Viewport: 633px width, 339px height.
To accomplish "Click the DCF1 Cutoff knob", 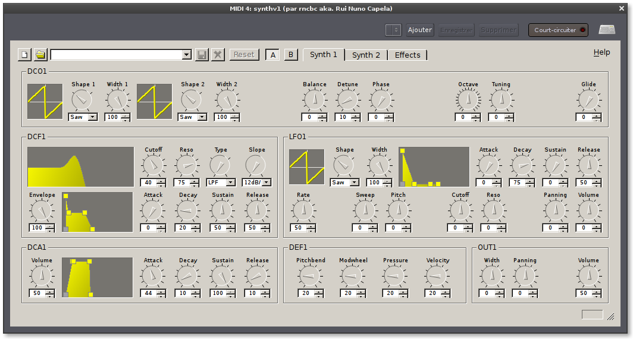I will tap(152, 165).
